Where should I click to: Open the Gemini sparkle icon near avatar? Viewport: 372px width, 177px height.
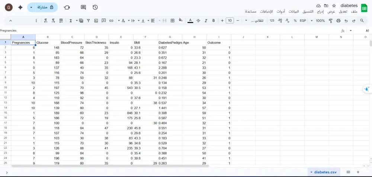pyautogui.click(x=20, y=7)
